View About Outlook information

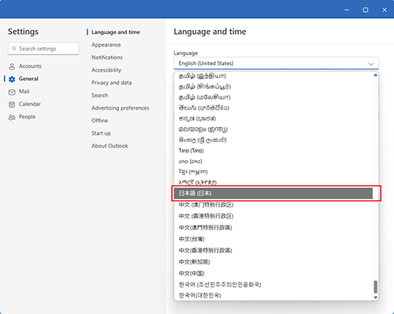[110, 146]
